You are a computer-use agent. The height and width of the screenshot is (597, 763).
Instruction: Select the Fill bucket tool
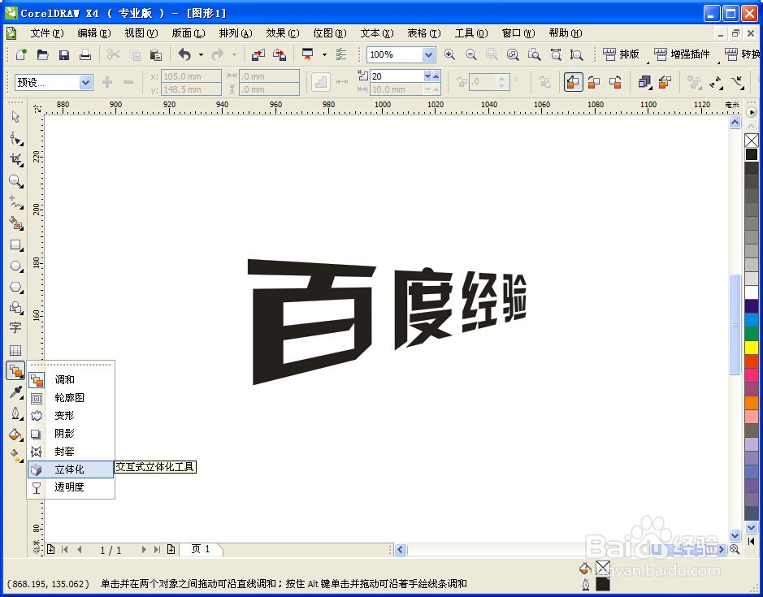(15, 434)
